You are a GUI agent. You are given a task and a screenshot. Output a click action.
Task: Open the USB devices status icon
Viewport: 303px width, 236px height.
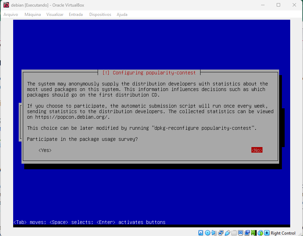(228, 233)
